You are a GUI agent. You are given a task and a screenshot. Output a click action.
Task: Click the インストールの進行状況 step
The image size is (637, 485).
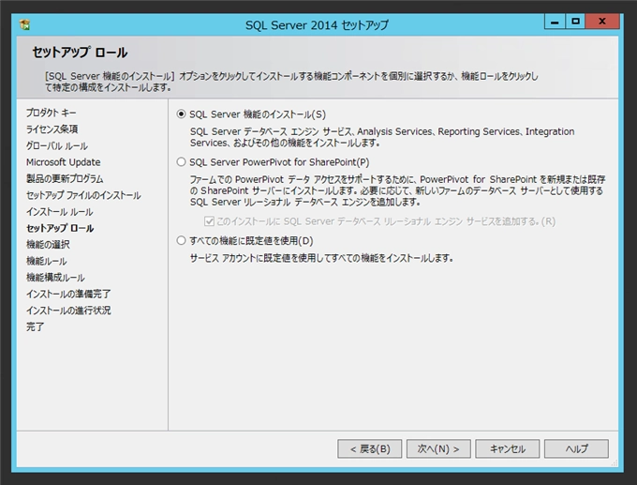(68, 311)
